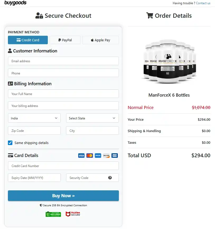
Task: Expand the Select State dropdown
Action: pos(92,118)
